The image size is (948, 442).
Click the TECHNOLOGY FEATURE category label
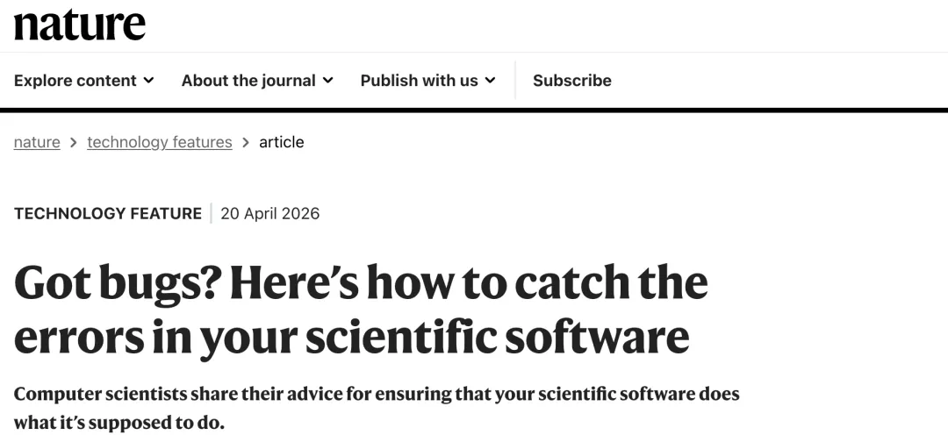click(x=107, y=213)
